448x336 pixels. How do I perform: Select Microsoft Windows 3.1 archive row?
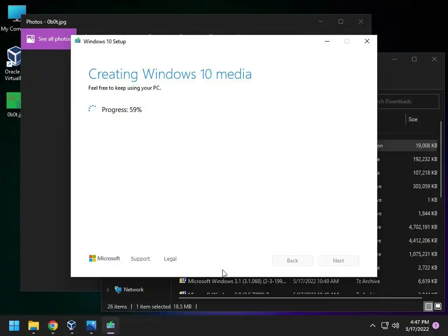tap(308, 281)
